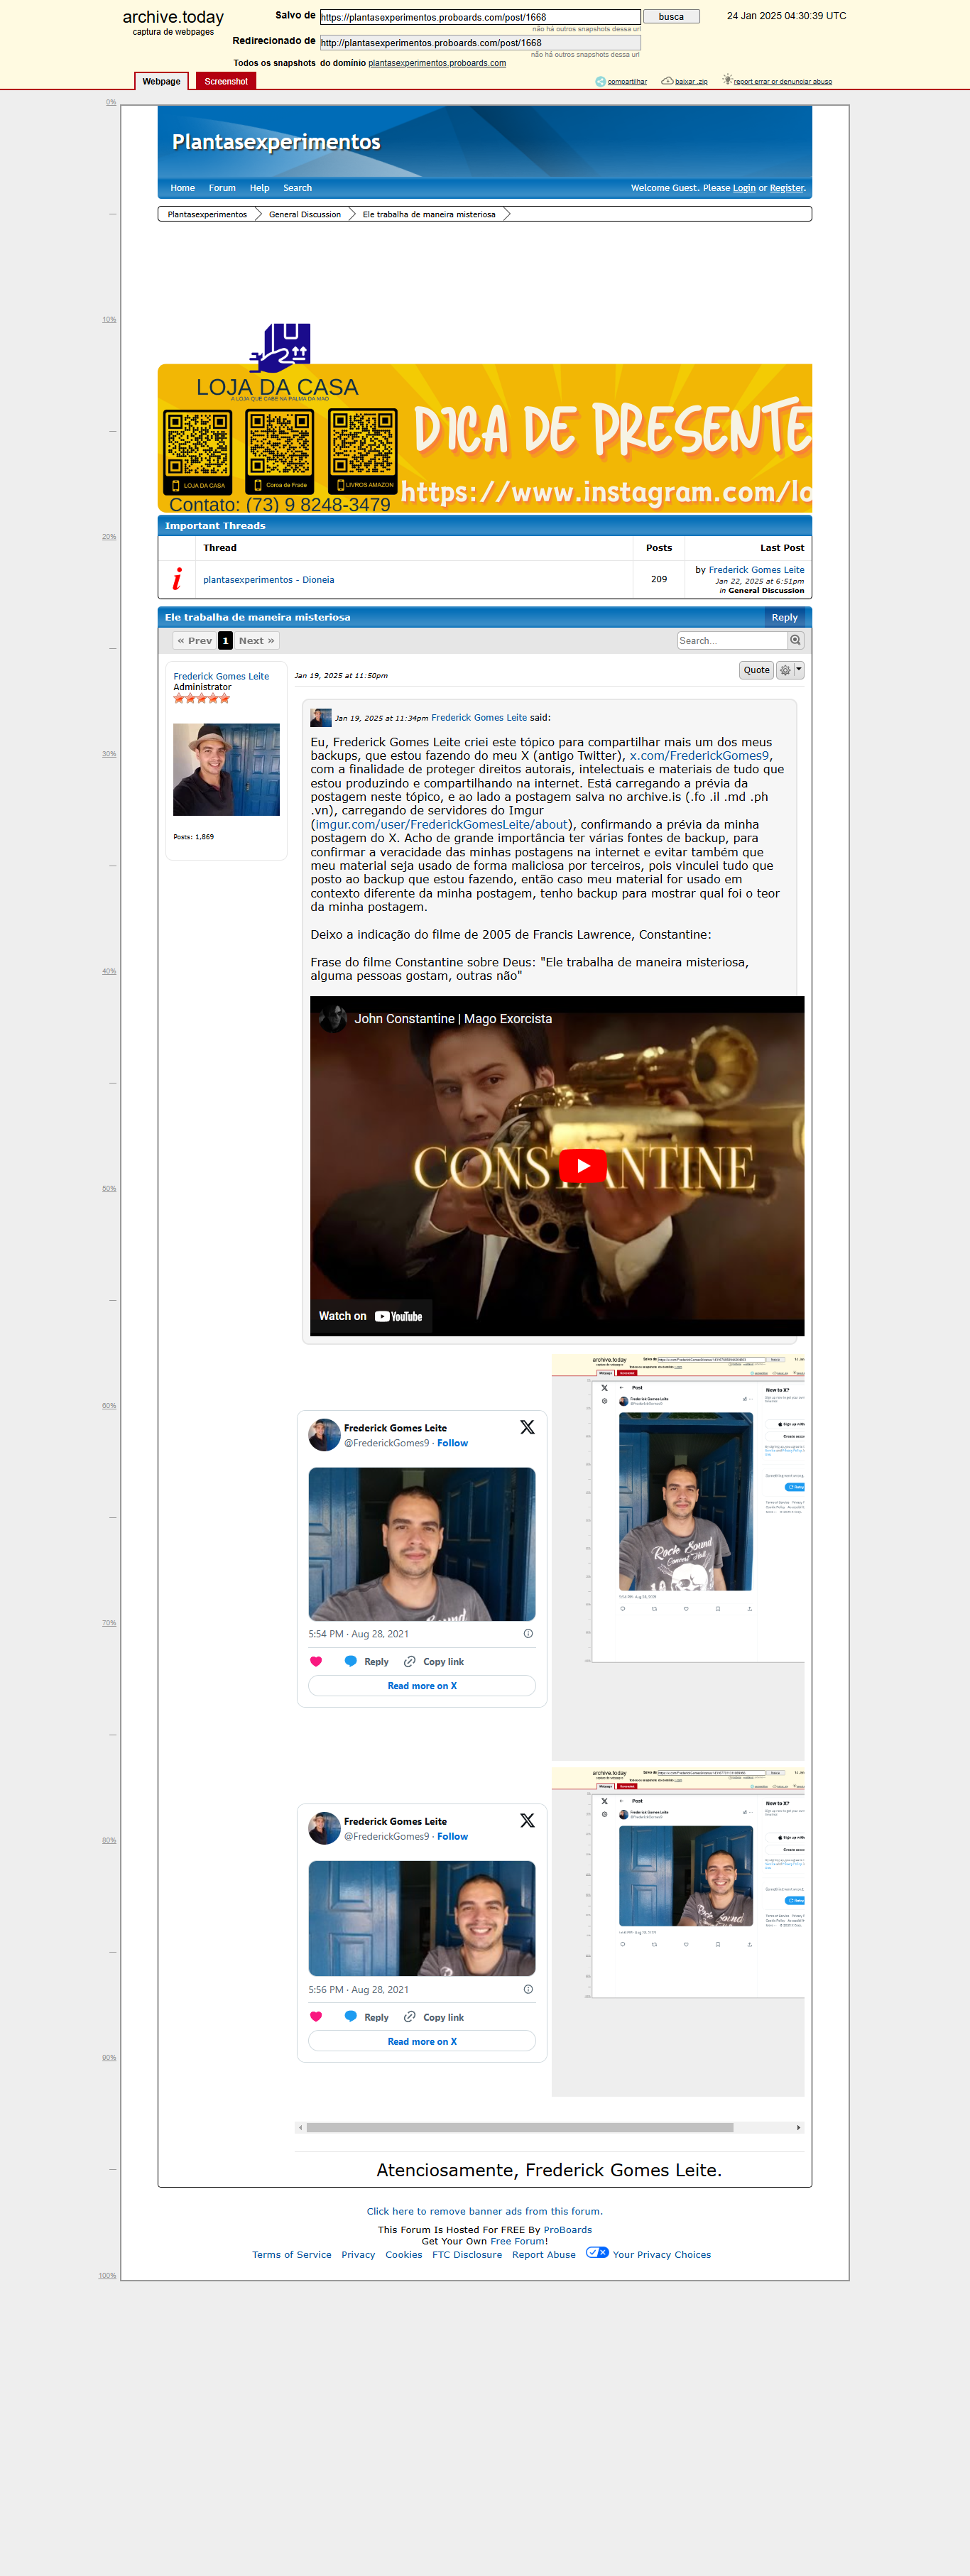The width and height of the screenshot is (970, 2576).
Task: Click tweet author avatar on 5:54 PM tweet
Action: 324,1434
